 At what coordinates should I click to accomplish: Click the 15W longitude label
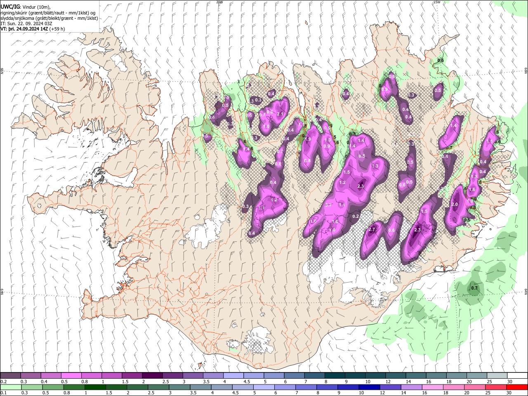click(437, 2)
